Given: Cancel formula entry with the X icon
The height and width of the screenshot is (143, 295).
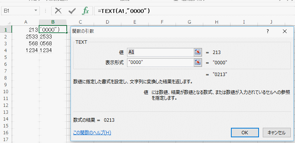Looking at the screenshot, I should pyautogui.click(x=58, y=11).
